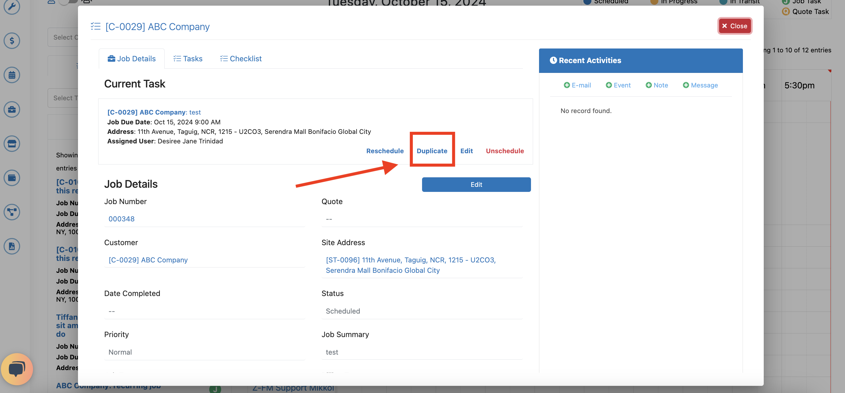The image size is (845, 393).
Task: Open the Checklist tab
Action: (x=241, y=59)
